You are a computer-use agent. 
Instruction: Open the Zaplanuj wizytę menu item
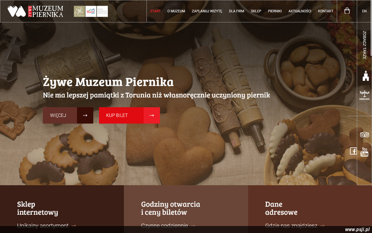click(x=207, y=11)
